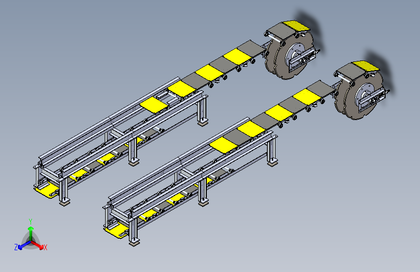
Task: Select yellow plate atop the rear conveyor's sprocket
Action: [x=296, y=25]
